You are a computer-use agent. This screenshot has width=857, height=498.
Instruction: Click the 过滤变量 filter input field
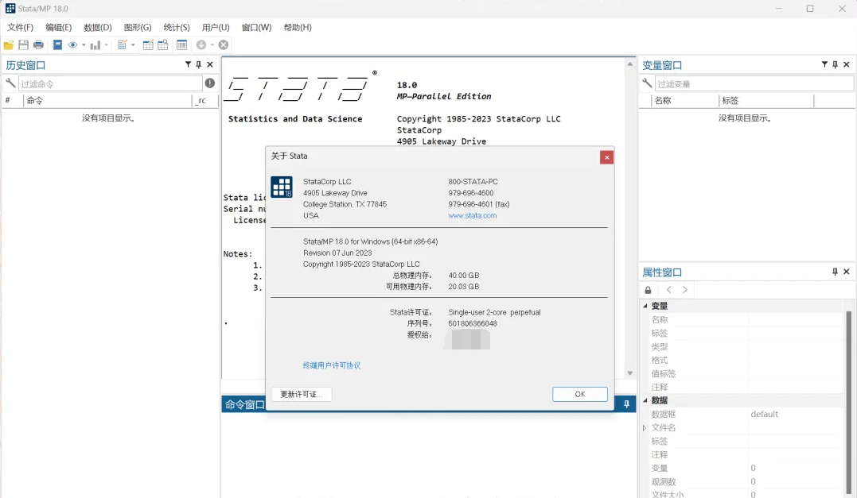(x=754, y=83)
